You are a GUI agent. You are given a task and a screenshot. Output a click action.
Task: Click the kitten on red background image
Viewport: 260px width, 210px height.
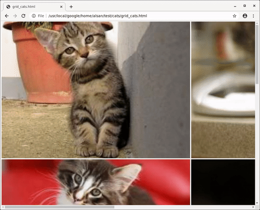[x=96, y=182]
